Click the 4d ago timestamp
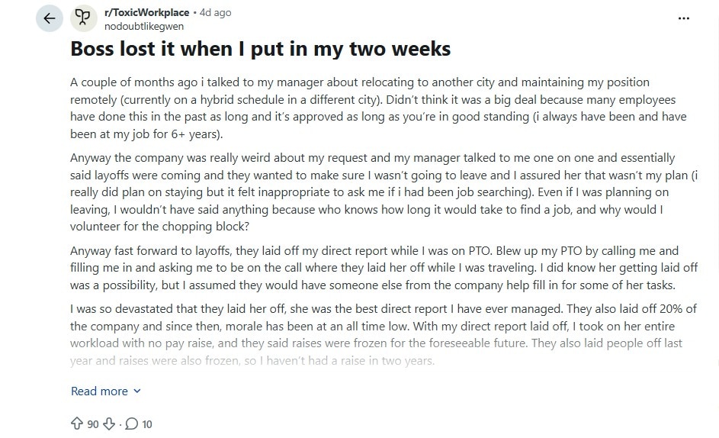This screenshot has height=438, width=719. pyautogui.click(x=215, y=12)
